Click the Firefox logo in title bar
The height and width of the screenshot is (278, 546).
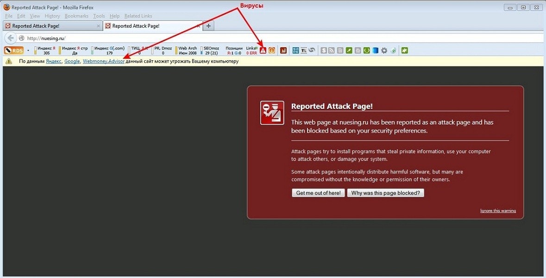6,7
